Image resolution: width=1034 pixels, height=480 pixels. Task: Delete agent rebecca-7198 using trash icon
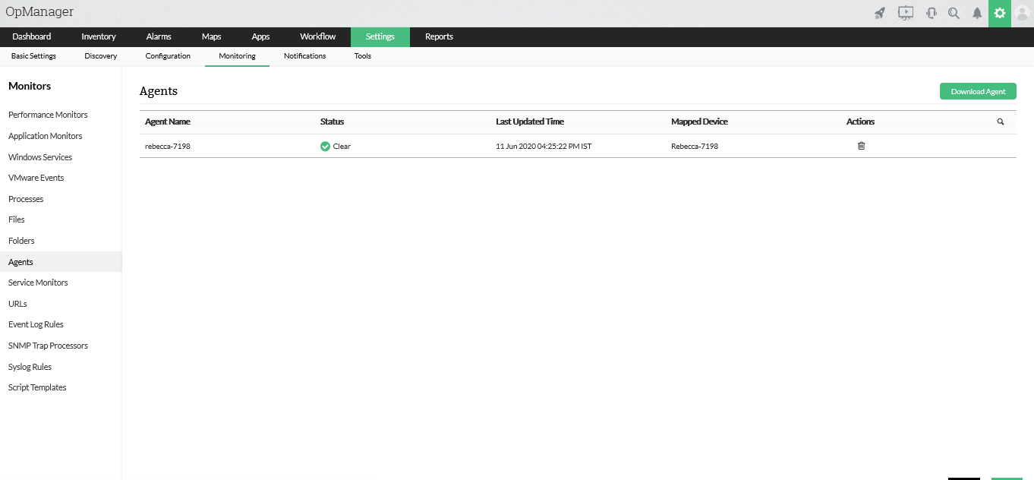[861, 146]
